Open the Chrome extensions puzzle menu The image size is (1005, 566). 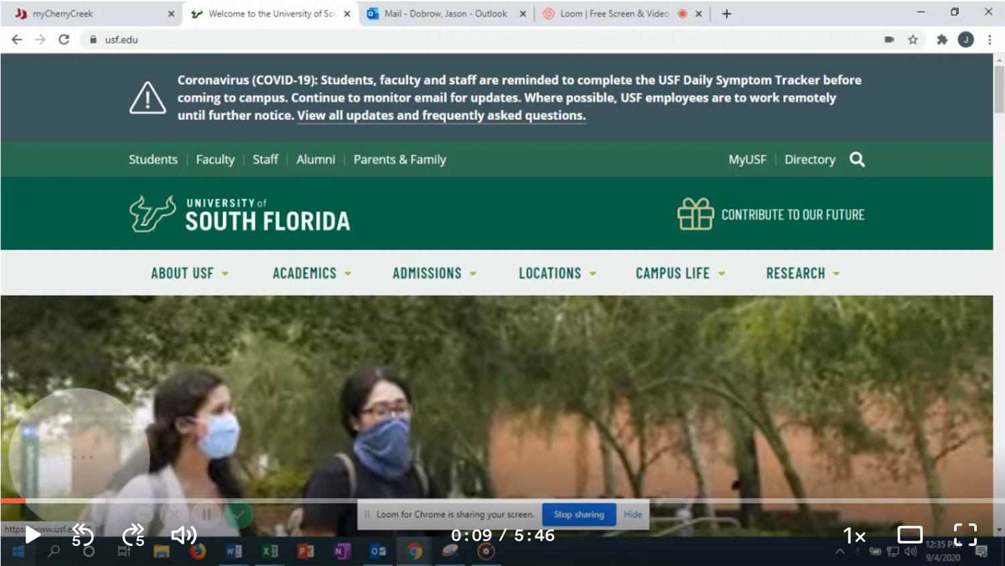coord(942,40)
